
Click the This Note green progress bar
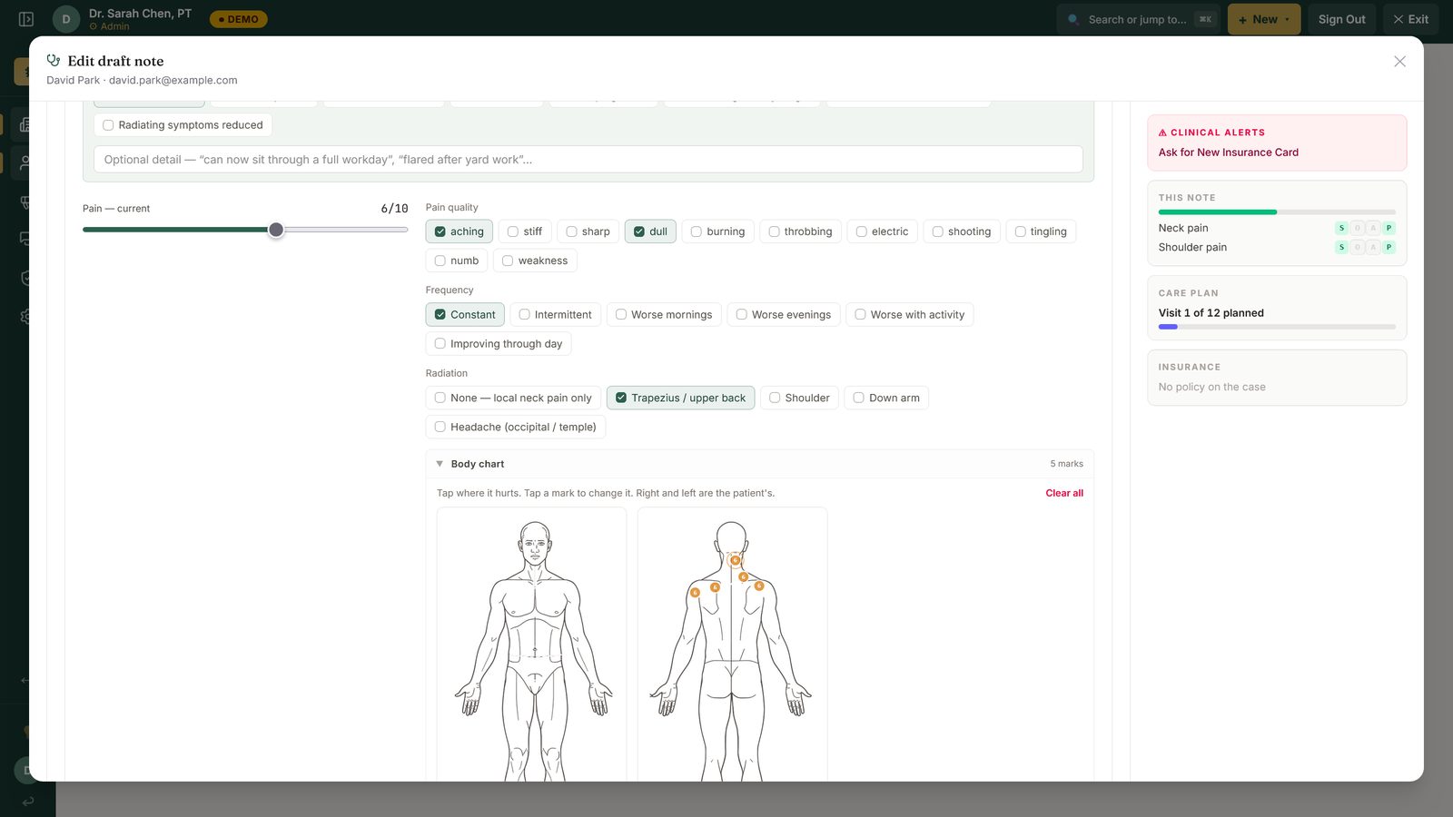point(1217,212)
